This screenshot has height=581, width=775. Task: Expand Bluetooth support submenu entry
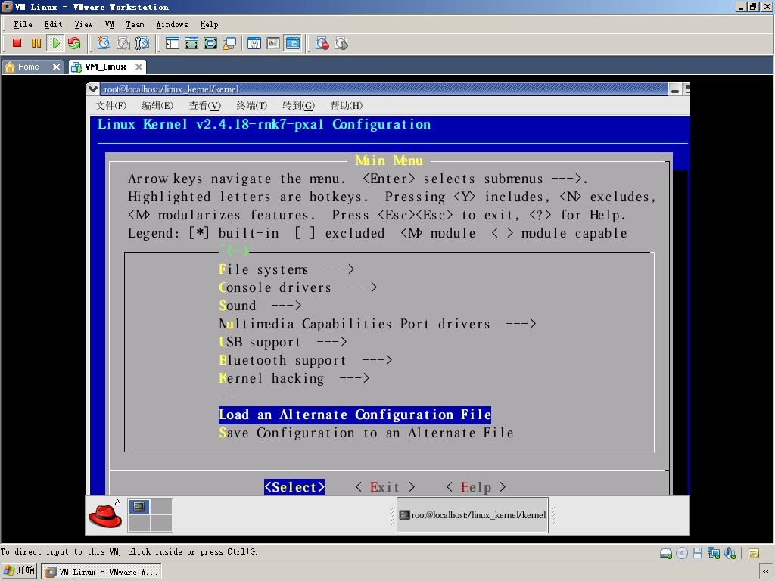[306, 360]
